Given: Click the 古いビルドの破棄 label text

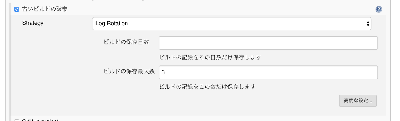Looking at the screenshot, I should [45, 9].
